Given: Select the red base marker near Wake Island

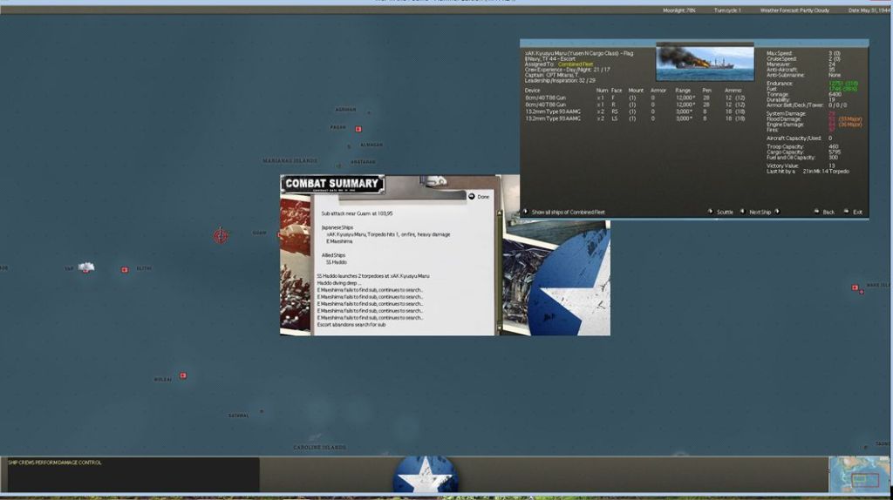Looking at the screenshot, I should (x=855, y=287).
